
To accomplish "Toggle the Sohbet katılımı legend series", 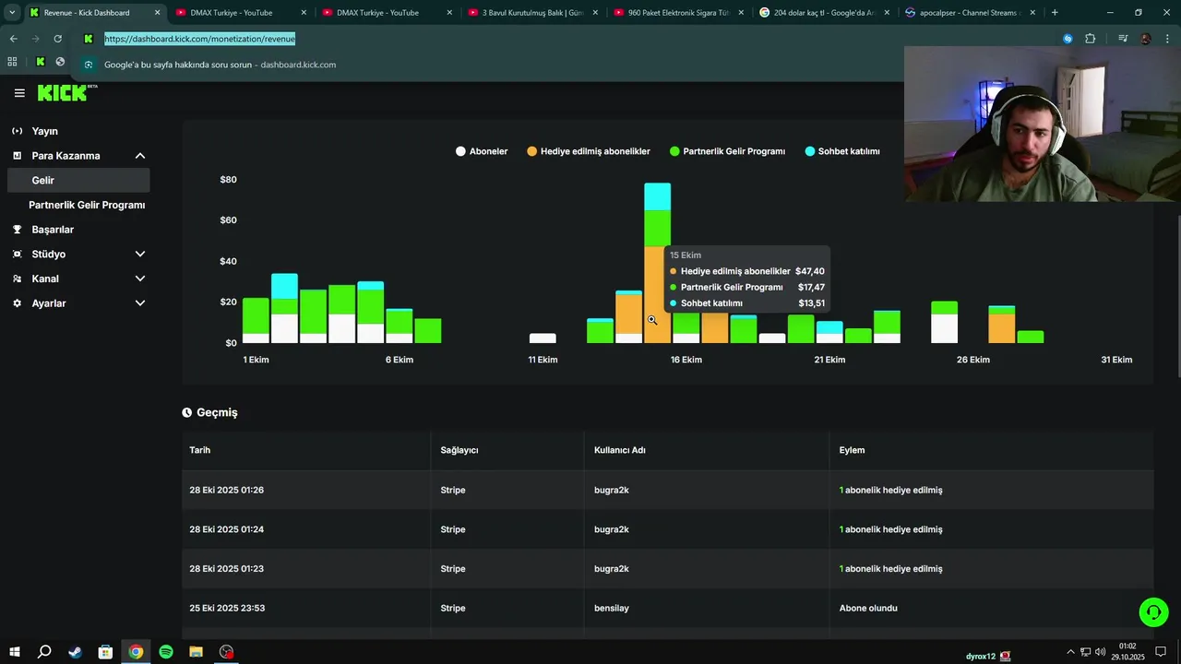I will tap(842, 151).
